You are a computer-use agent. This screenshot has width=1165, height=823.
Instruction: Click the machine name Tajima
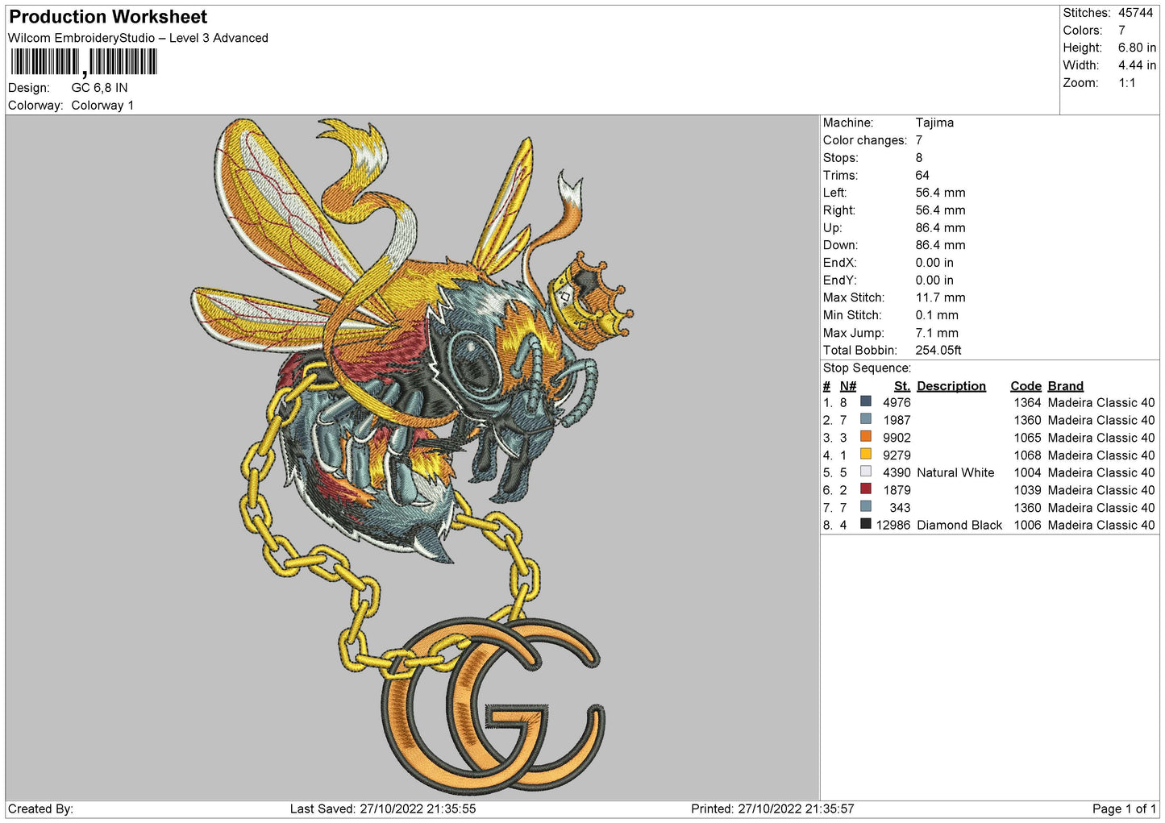[x=934, y=123]
